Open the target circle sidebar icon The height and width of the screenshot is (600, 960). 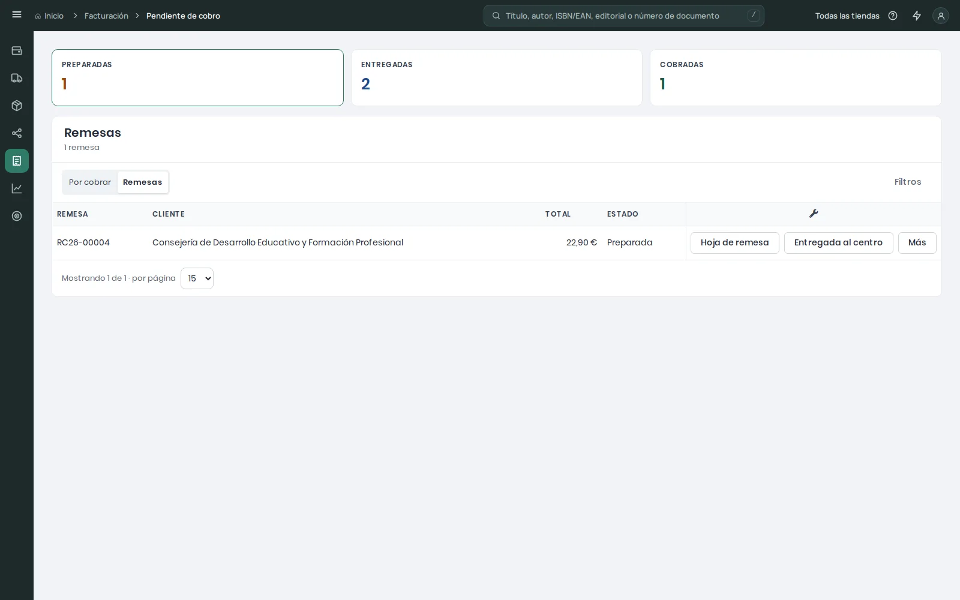pos(17,216)
